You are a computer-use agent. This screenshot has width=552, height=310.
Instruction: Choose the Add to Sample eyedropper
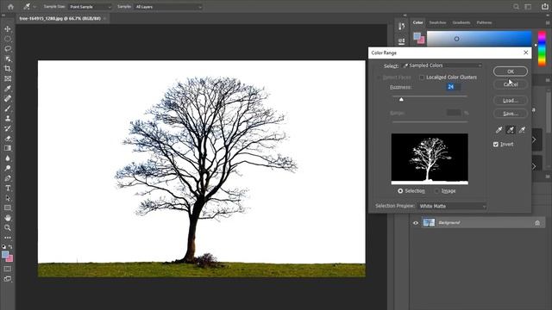(511, 130)
